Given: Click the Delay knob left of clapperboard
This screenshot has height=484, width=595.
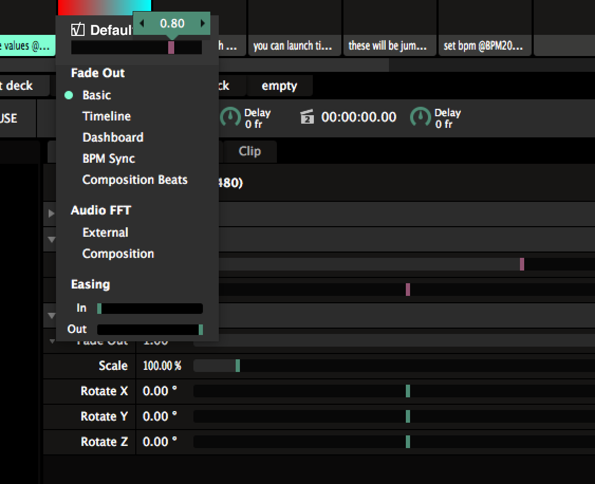Looking at the screenshot, I should (x=230, y=117).
